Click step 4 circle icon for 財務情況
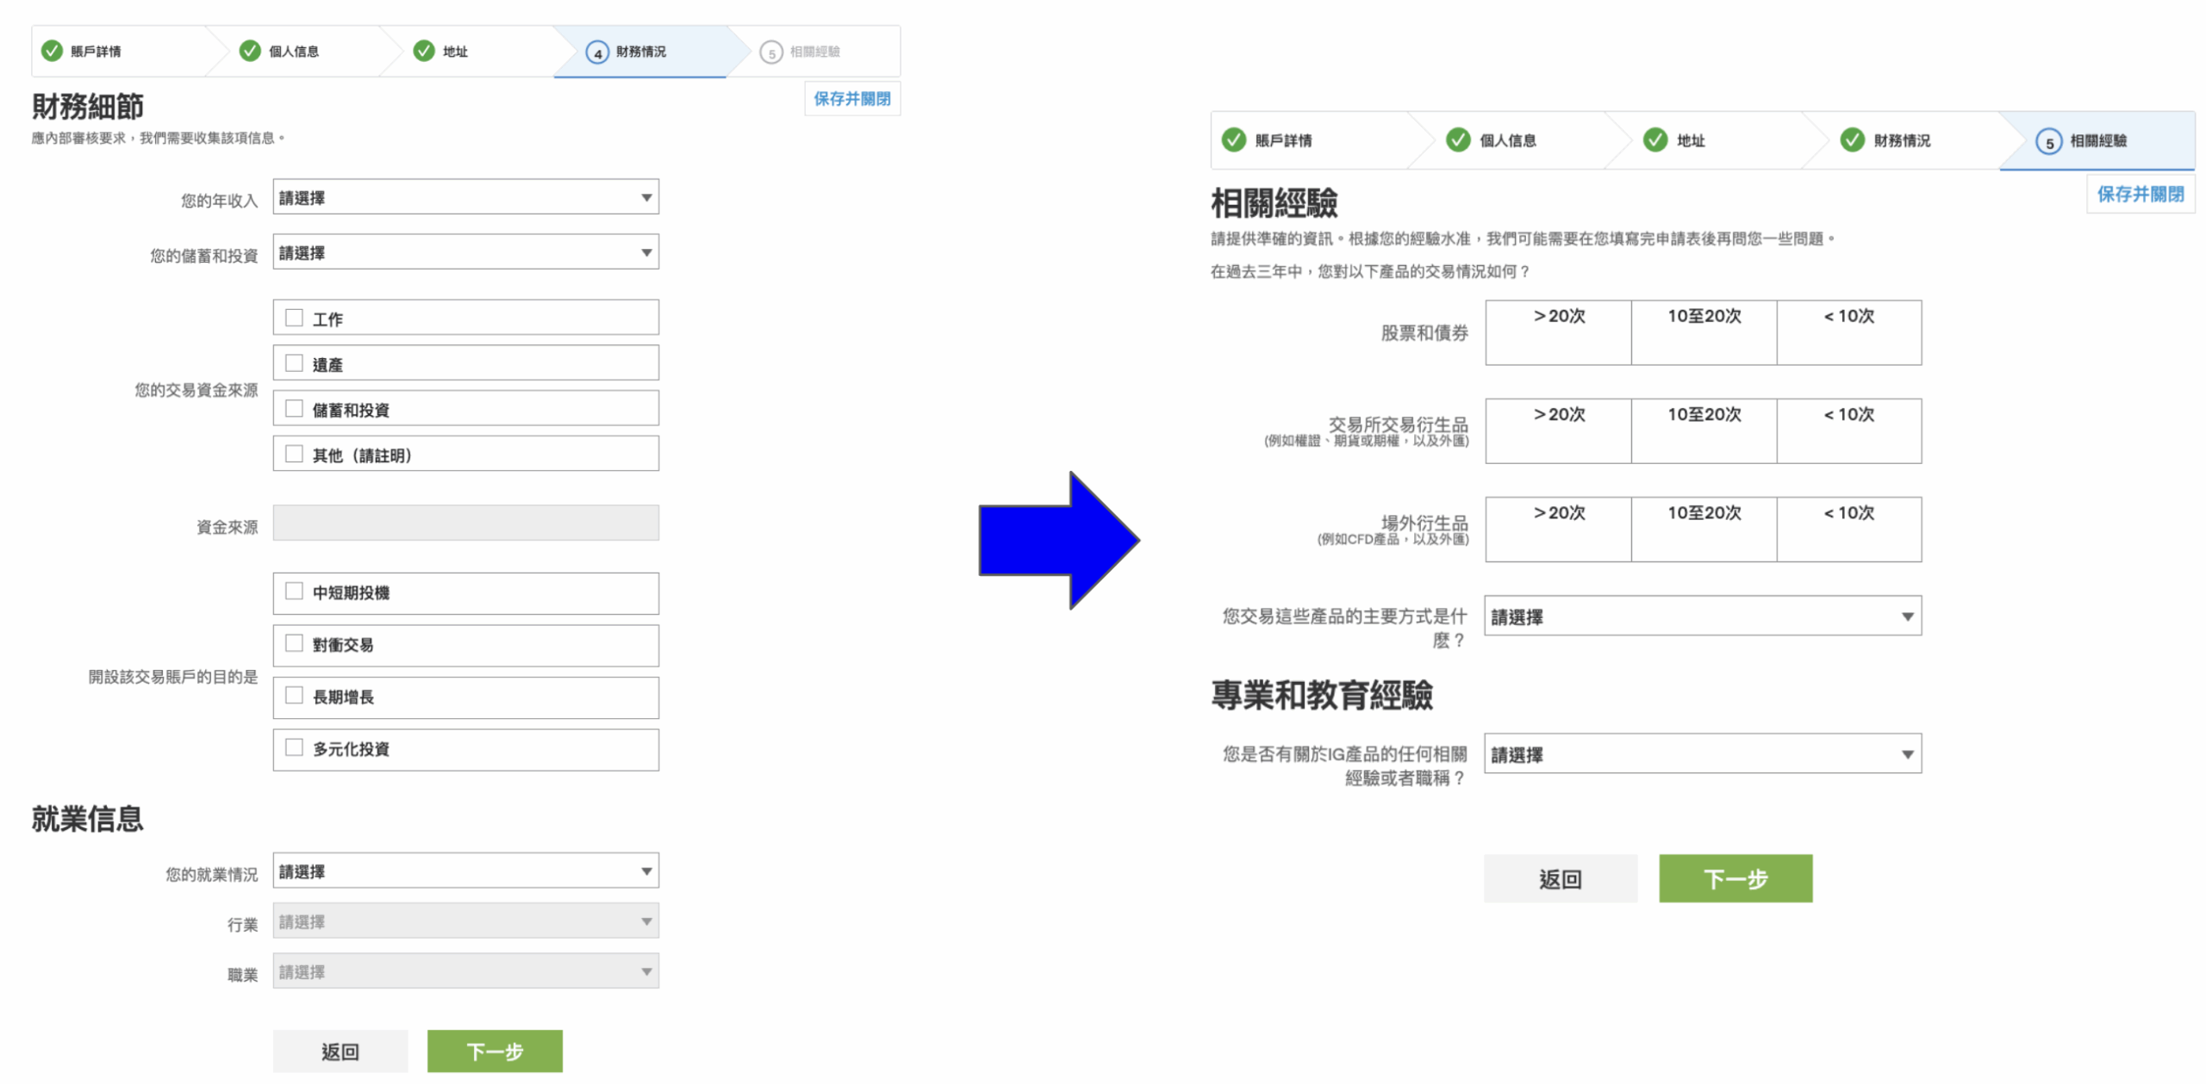2206x1084 pixels. pyautogui.click(x=597, y=53)
